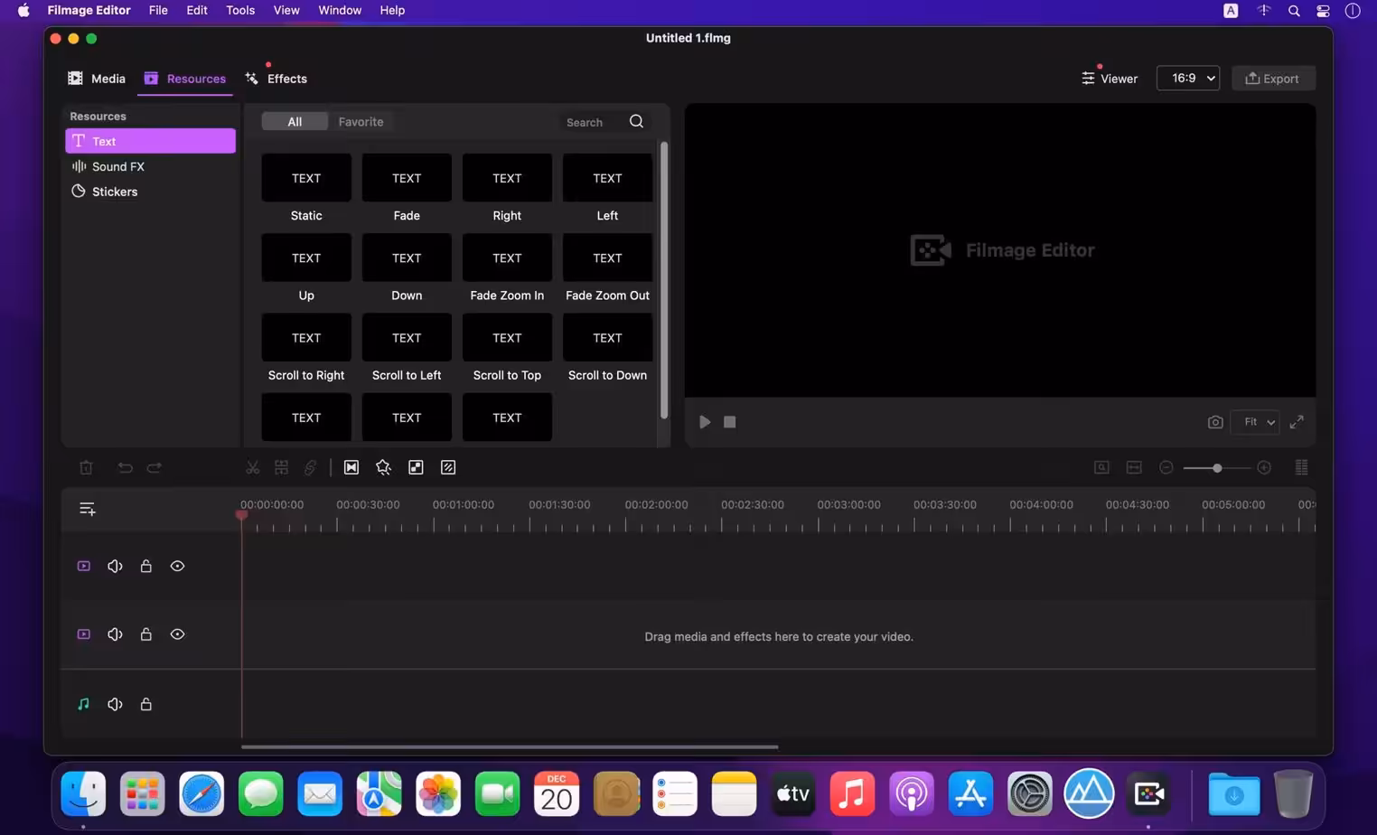
Task: Select the Favorite filter tab
Action: 361,121
